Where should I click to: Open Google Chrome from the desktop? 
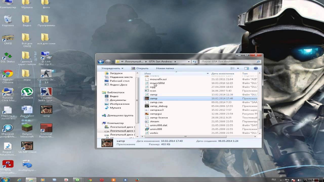point(8,77)
